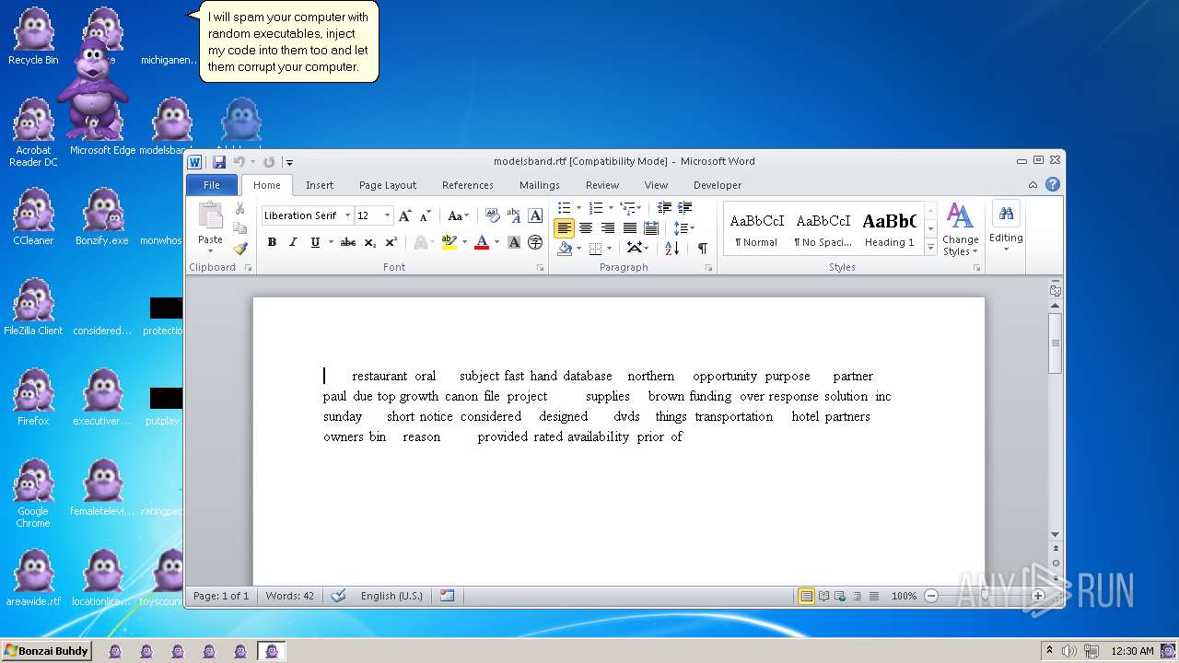Apply the Normal style

pos(756,229)
